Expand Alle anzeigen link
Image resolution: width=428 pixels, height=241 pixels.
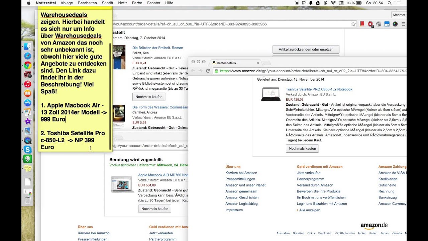pyautogui.click(x=310, y=210)
